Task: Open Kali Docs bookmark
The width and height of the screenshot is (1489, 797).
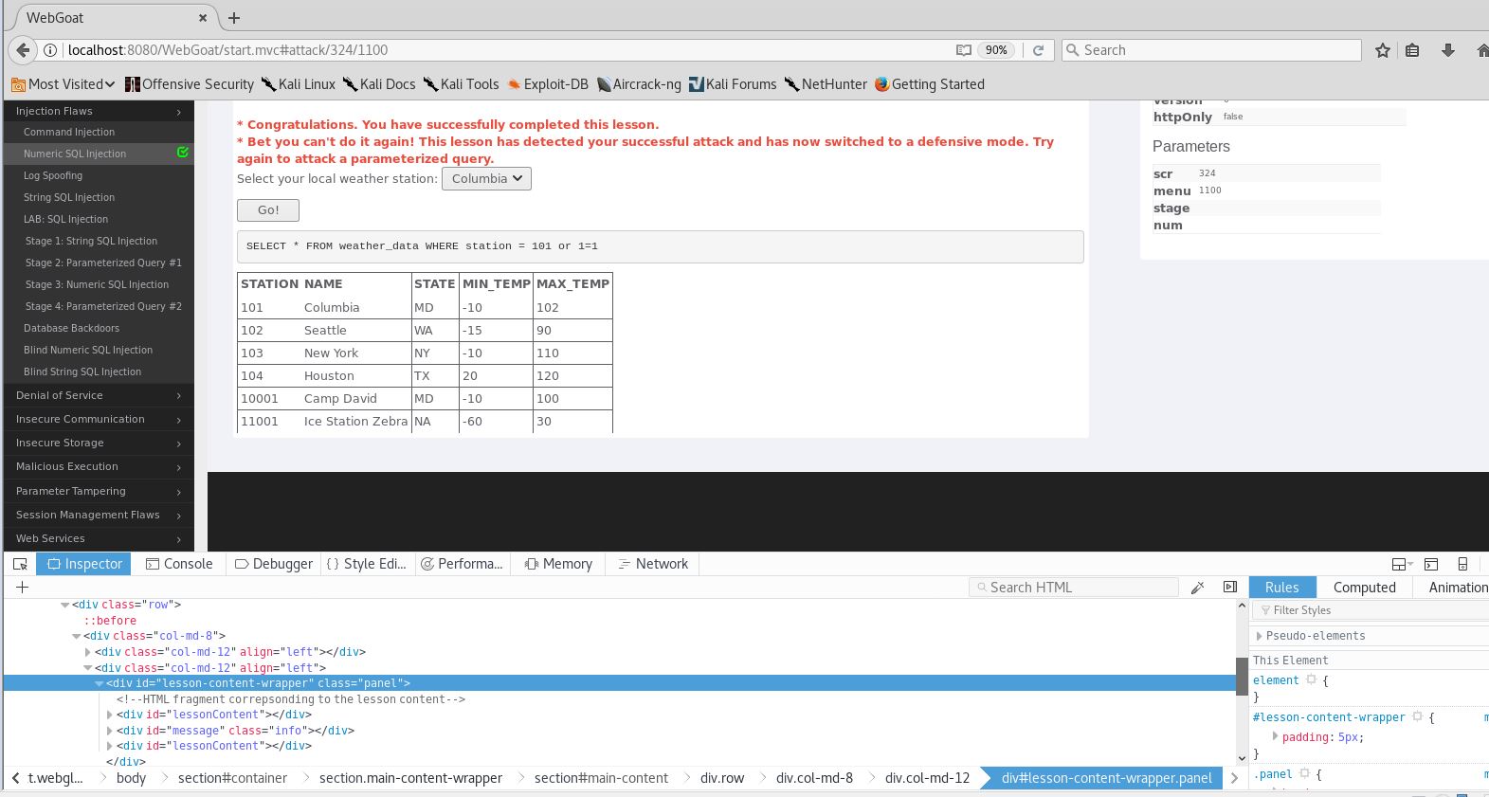Action: tap(379, 84)
